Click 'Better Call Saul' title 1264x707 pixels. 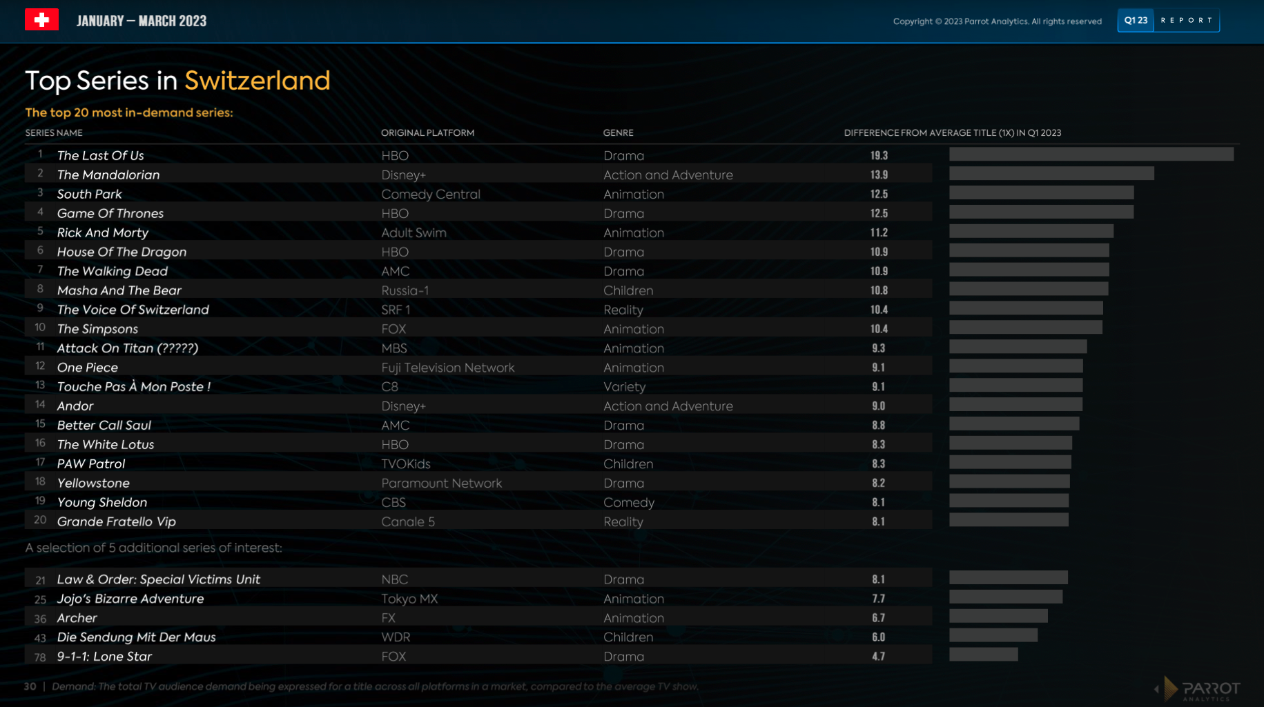tap(104, 426)
